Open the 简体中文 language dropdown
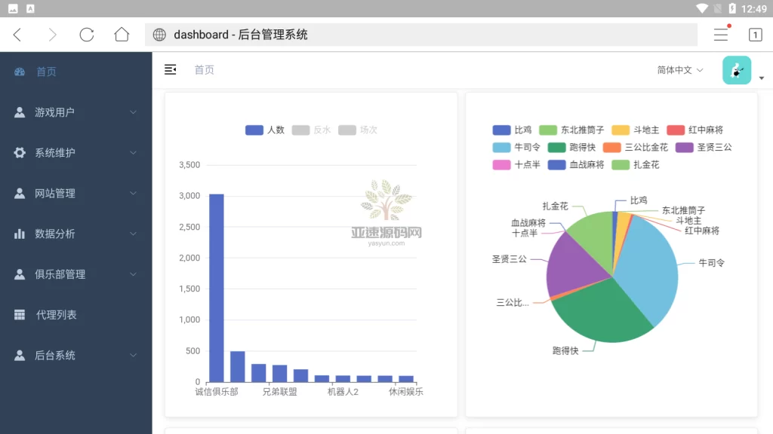The height and width of the screenshot is (434, 773). (x=680, y=69)
